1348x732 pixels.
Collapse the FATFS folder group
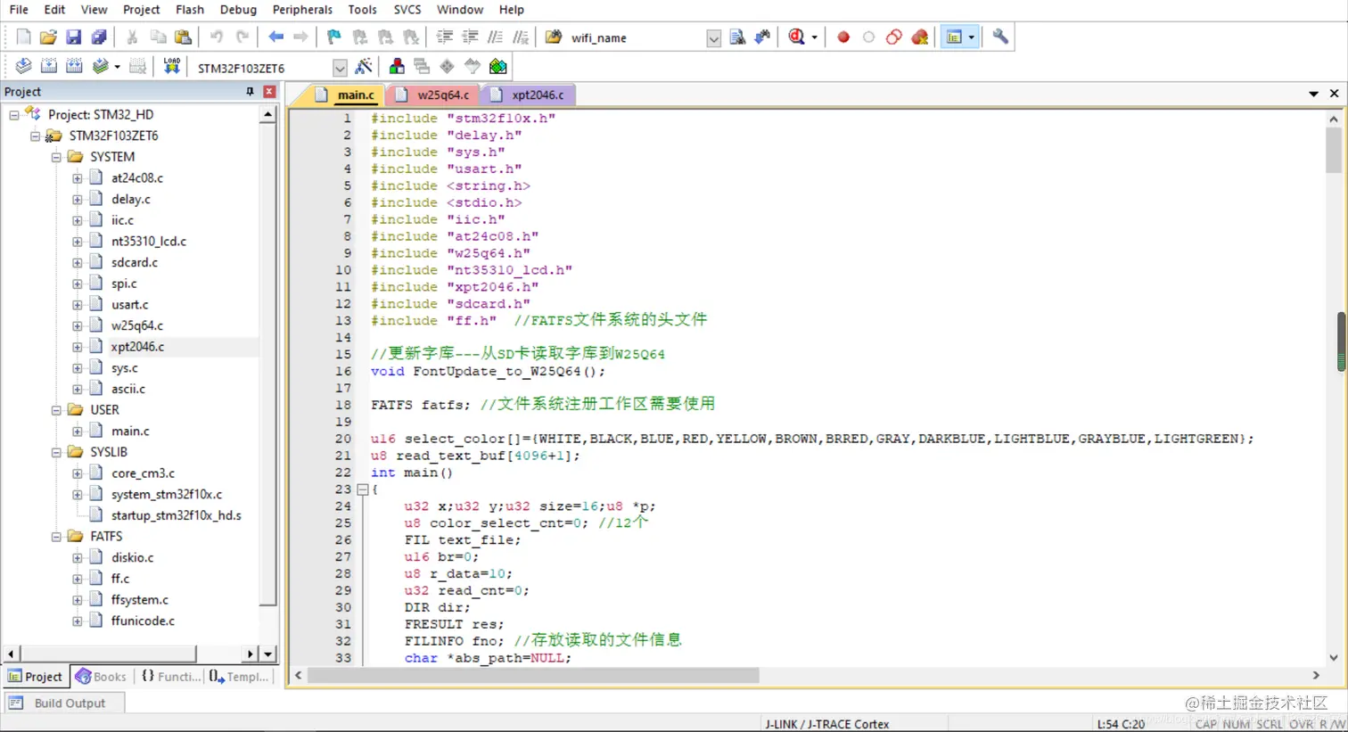[x=56, y=537]
